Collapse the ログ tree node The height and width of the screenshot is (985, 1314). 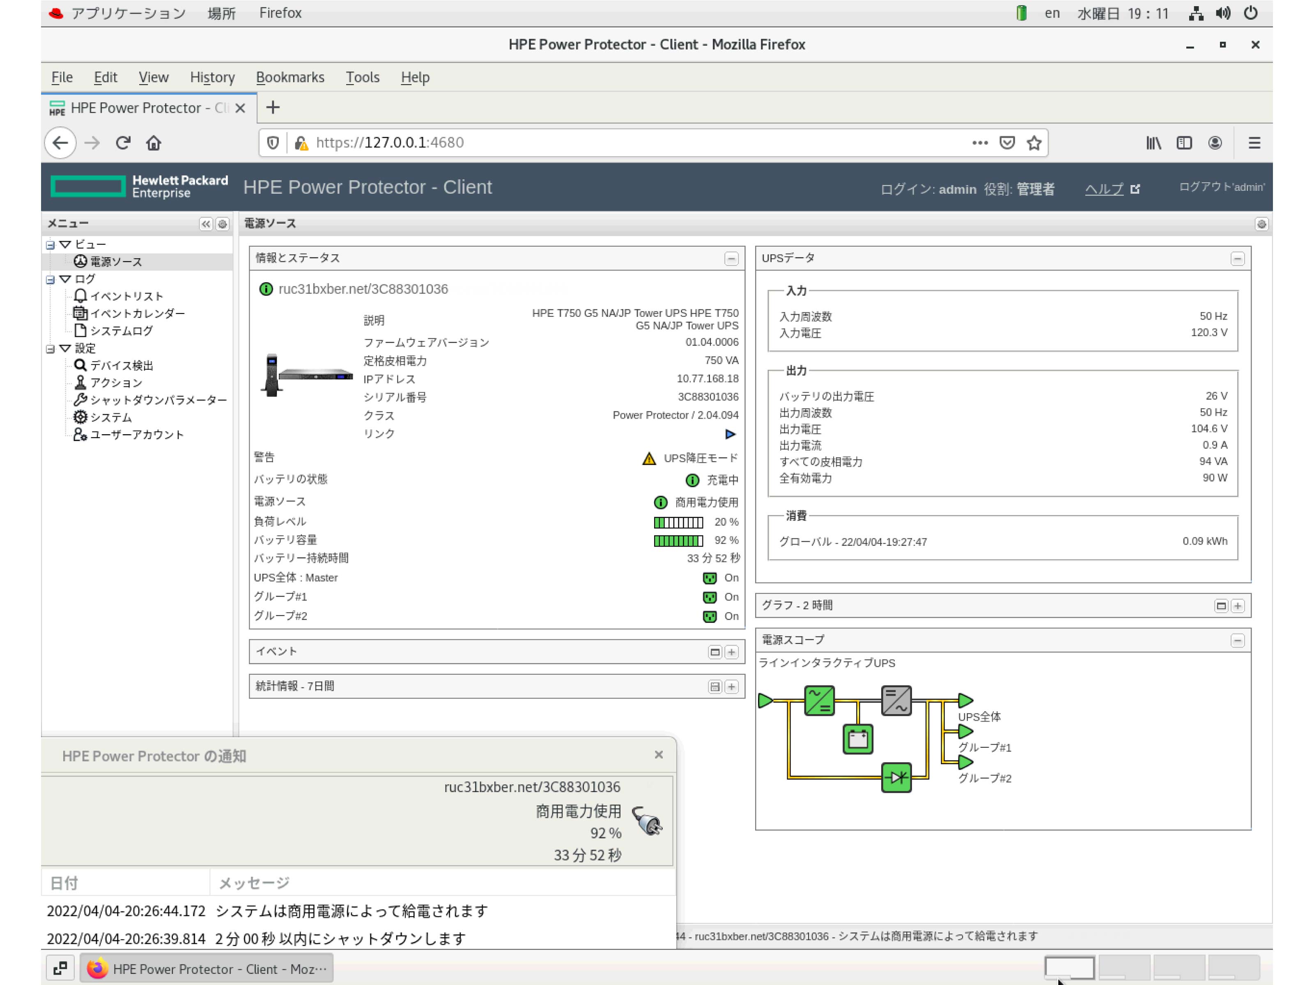[51, 279]
